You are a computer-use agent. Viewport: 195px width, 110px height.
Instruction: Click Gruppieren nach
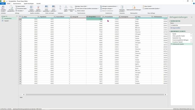(71, 9)
